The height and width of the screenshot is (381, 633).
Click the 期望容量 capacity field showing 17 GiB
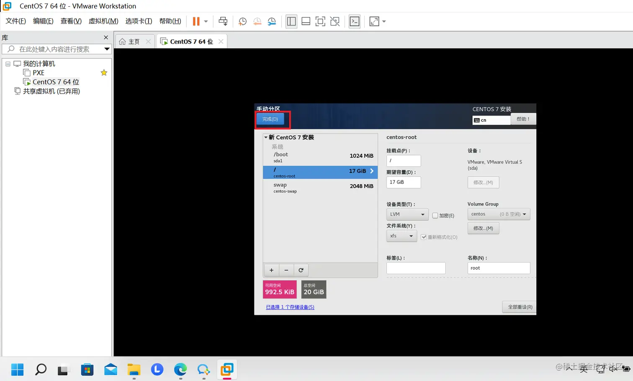tap(404, 182)
